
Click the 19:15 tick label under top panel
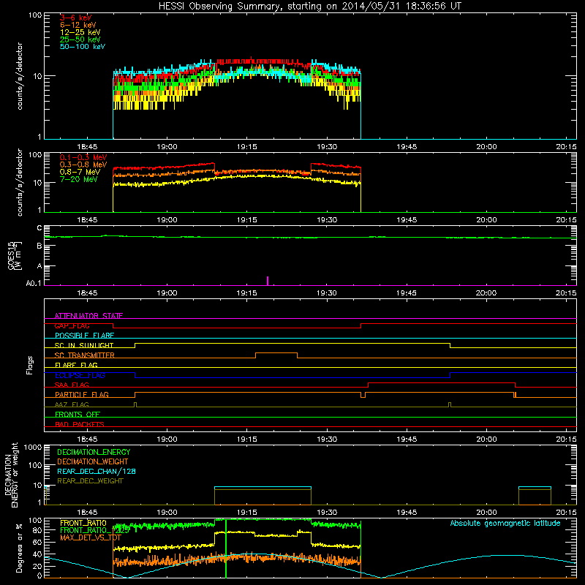247,147
